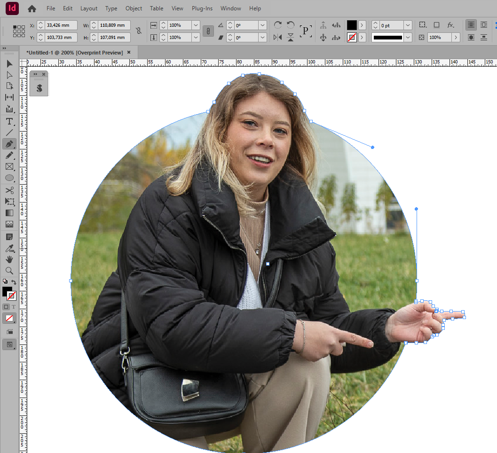Open the drop shadow effects fx button
The image size is (497, 453).
[x=451, y=25]
